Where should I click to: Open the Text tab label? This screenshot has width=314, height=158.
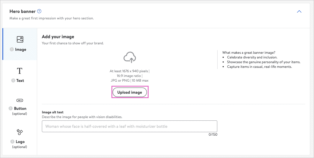pyautogui.click(x=20, y=80)
